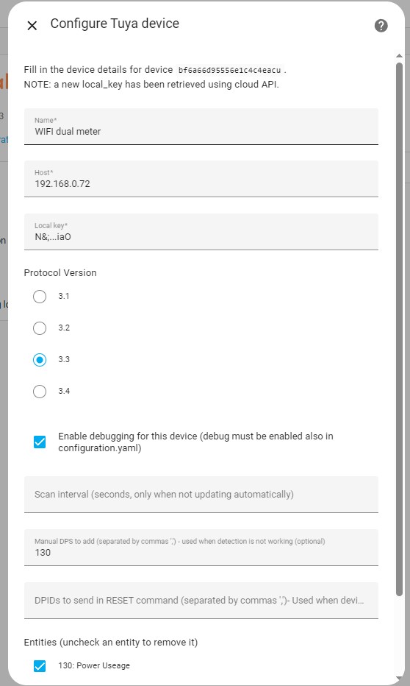The image size is (410, 686).
Task: Click the scrollbar up arrow
Action: point(399,55)
